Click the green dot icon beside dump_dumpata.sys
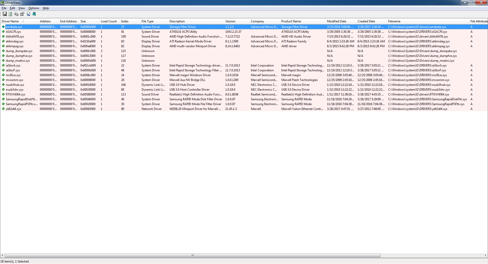 point(3,51)
